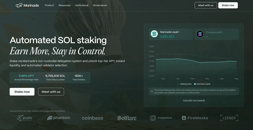Open the Governance menu

[x=100, y=5]
